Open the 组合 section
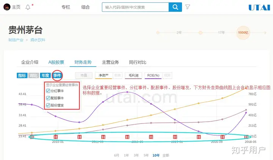The height and width of the screenshot is (160, 273). point(85,7)
